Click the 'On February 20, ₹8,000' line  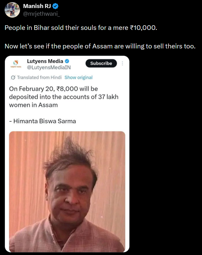pos(54,89)
